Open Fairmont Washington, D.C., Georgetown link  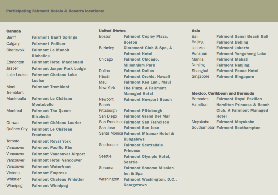coord(150,182)
